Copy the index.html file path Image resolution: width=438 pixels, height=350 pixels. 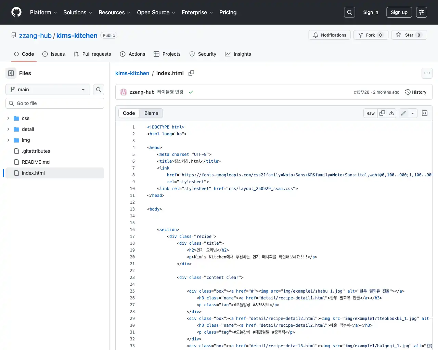tap(191, 73)
